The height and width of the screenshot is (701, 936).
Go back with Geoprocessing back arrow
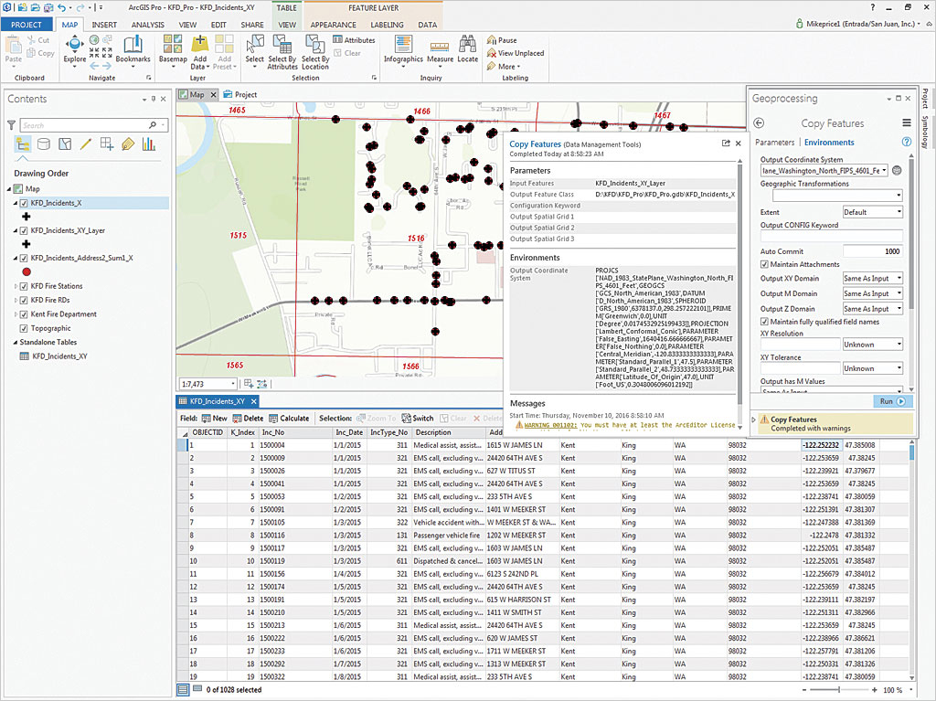click(759, 123)
